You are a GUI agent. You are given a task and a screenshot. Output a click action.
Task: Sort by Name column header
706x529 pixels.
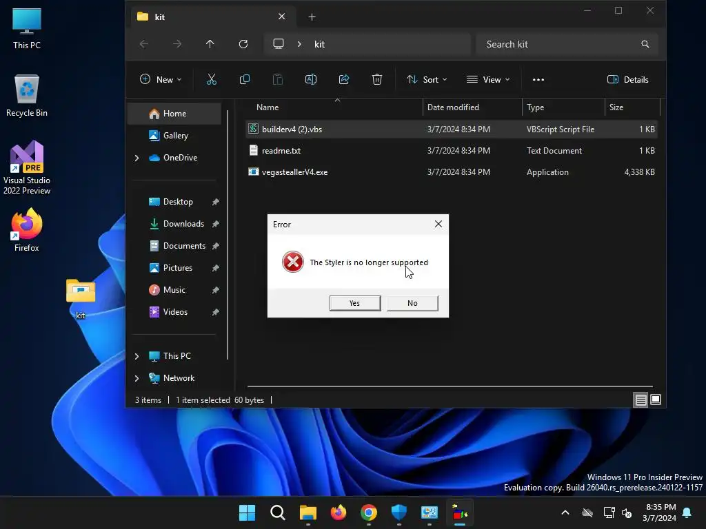[334, 107]
